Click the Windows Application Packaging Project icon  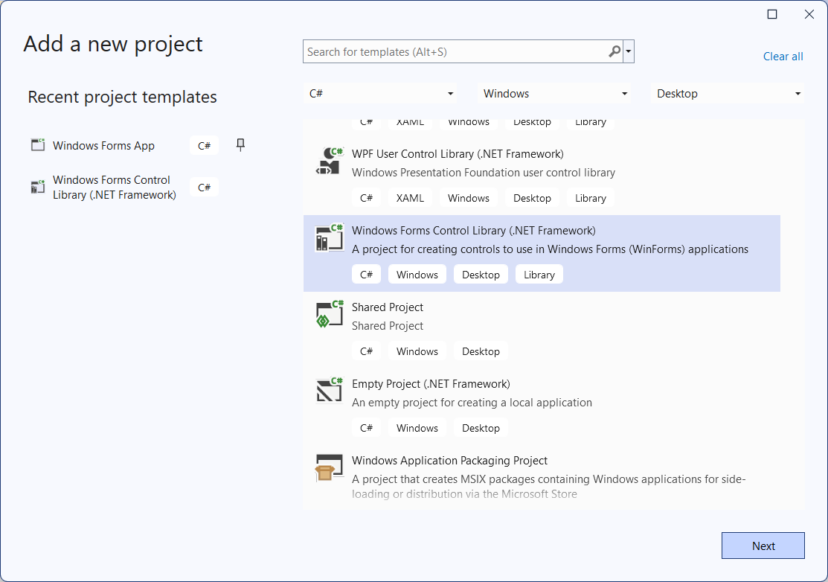tap(330, 467)
